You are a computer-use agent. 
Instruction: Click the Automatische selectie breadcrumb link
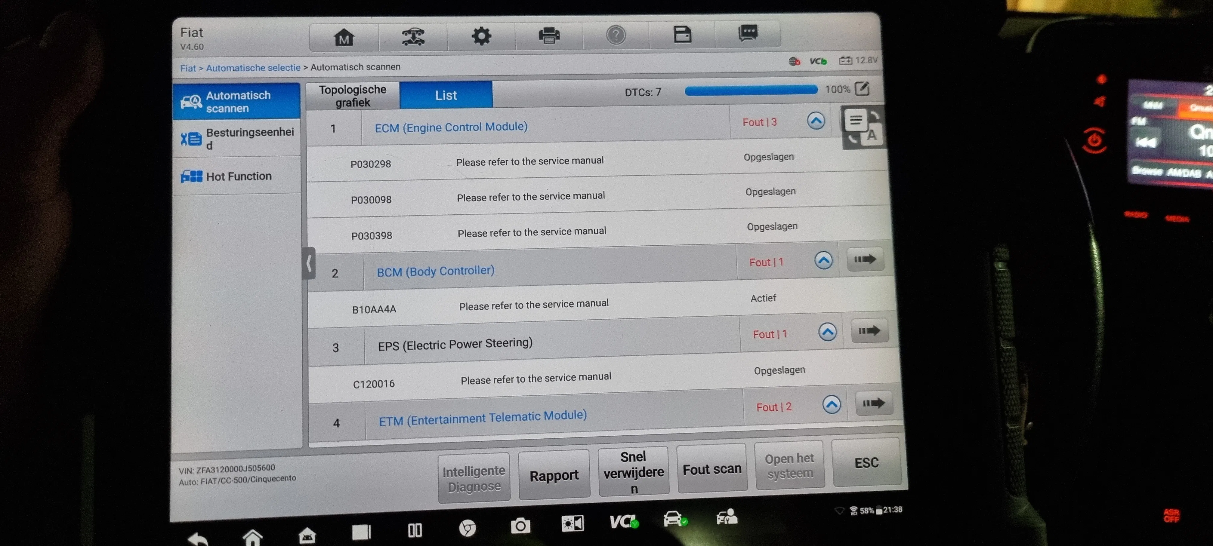253,68
